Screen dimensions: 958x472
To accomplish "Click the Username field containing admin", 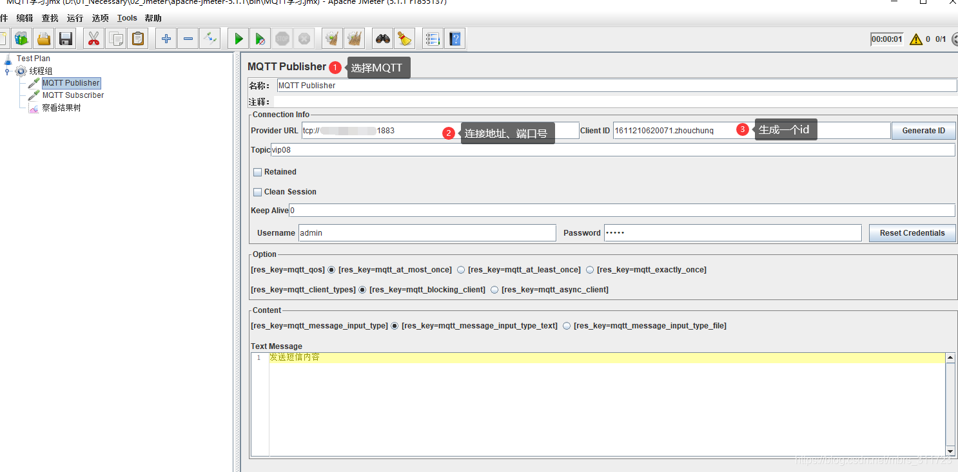I will [x=427, y=233].
